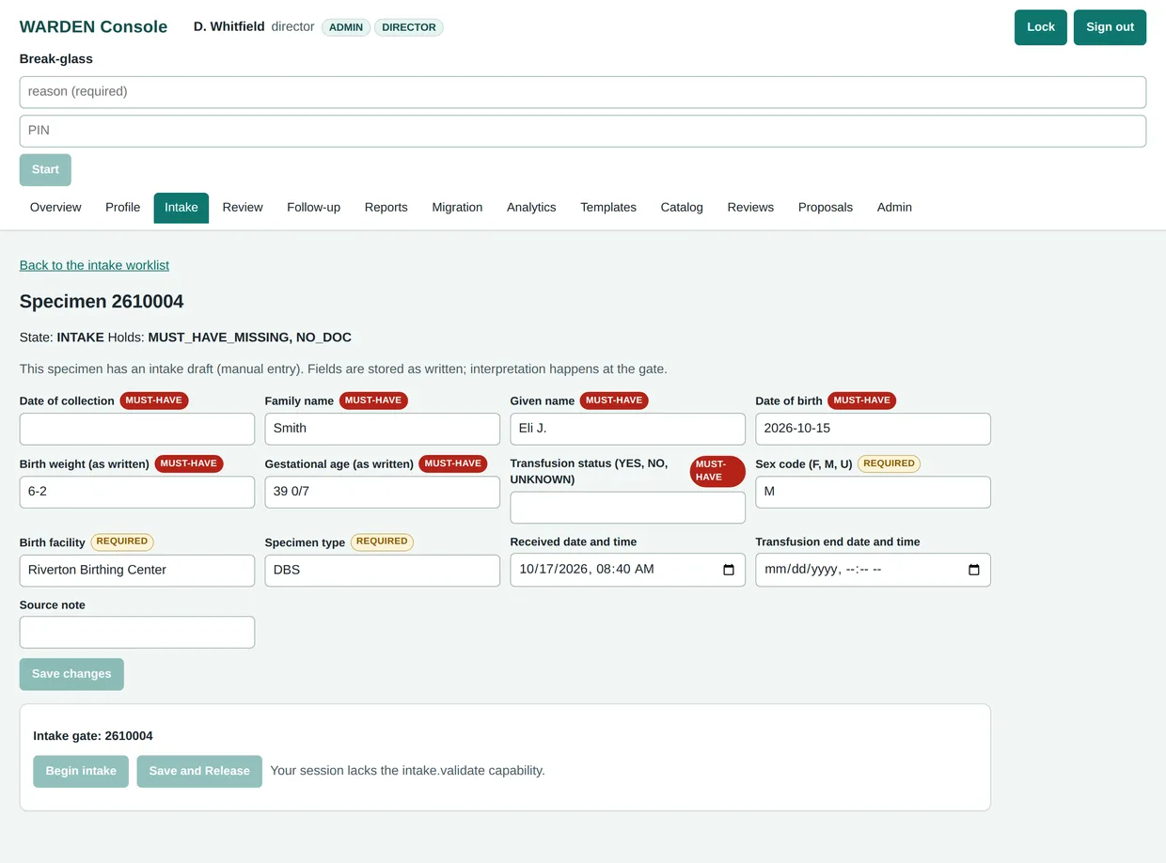Open calendar picker in Received date field
Screen dimensions: 1166x863
[729, 570]
